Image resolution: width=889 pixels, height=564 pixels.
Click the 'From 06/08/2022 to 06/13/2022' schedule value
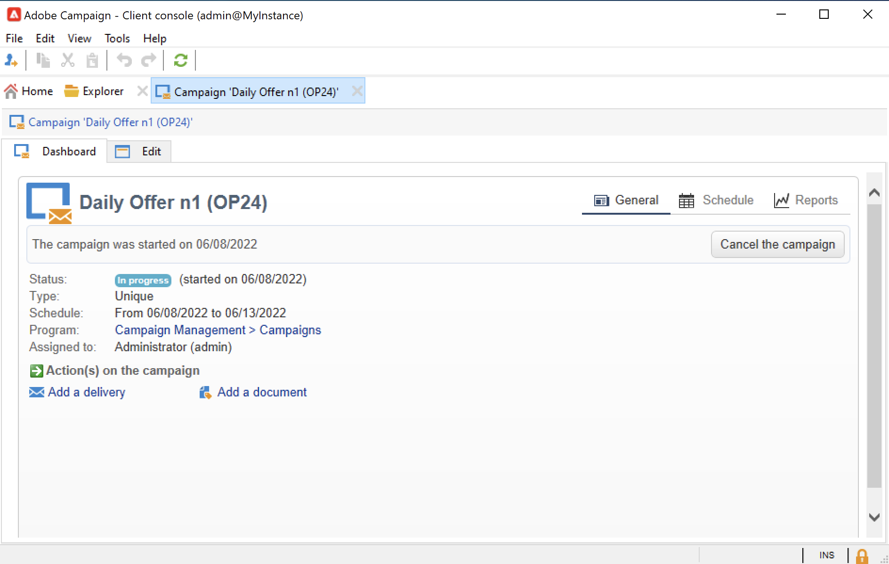click(200, 313)
